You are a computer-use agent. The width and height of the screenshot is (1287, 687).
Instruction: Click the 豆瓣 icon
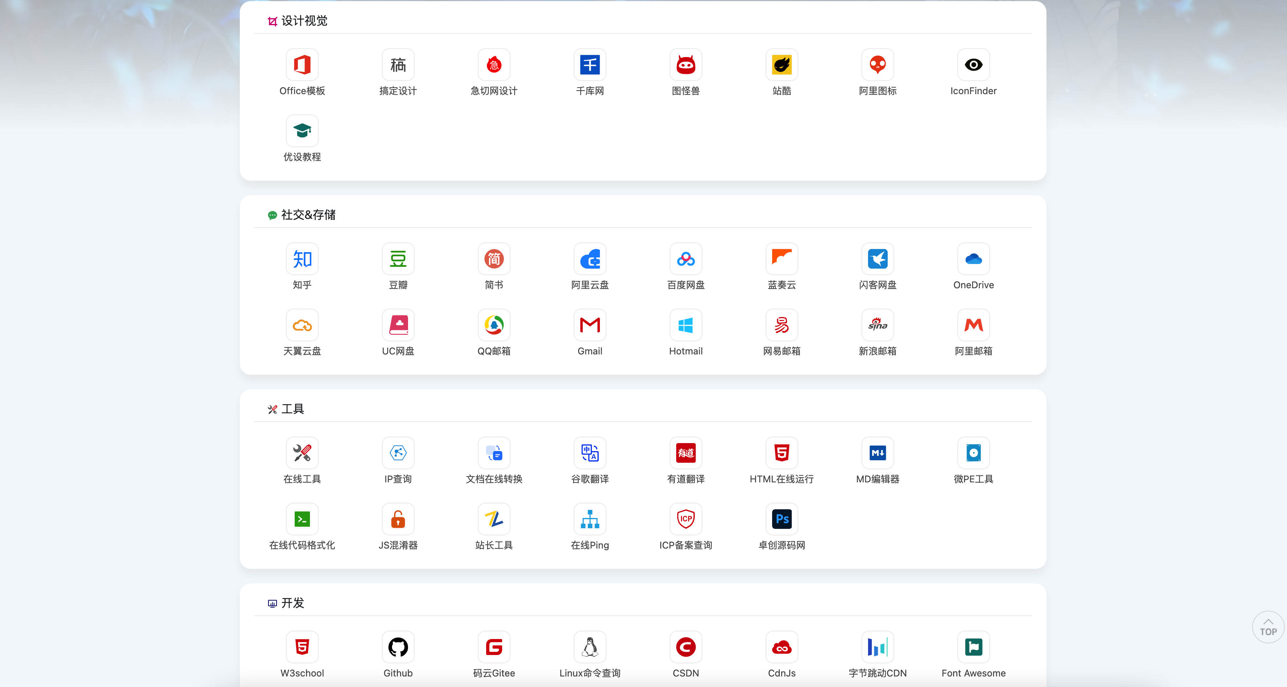click(398, 259)
